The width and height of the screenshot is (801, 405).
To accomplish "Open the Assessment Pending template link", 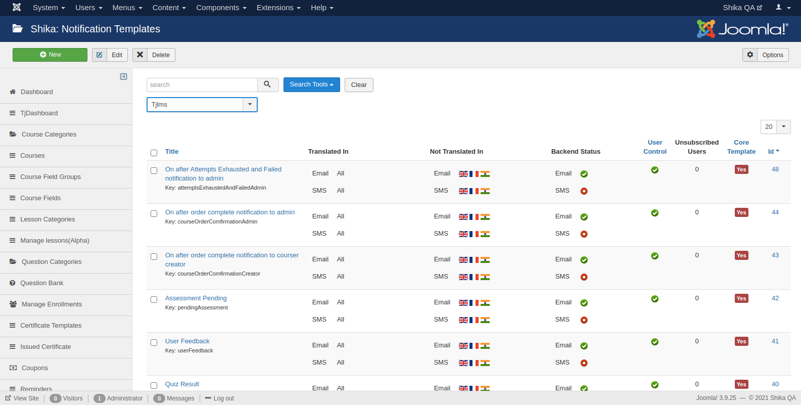I will click(x=196, y=298).
